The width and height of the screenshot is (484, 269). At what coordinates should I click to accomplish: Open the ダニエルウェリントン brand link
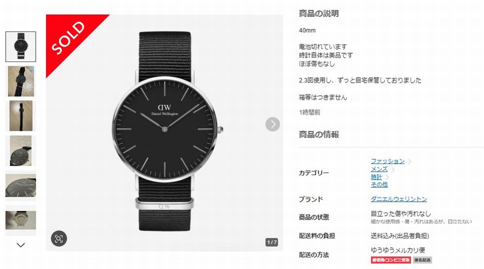[x=399, y=199]
